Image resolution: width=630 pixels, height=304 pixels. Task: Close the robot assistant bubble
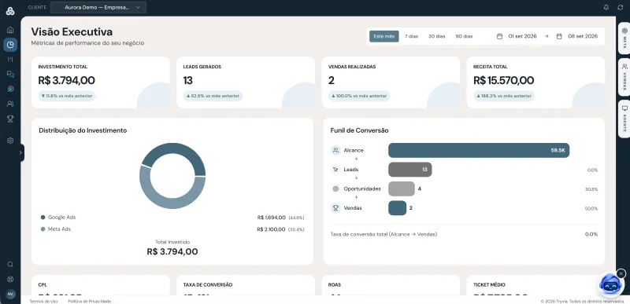pos(621,273)
